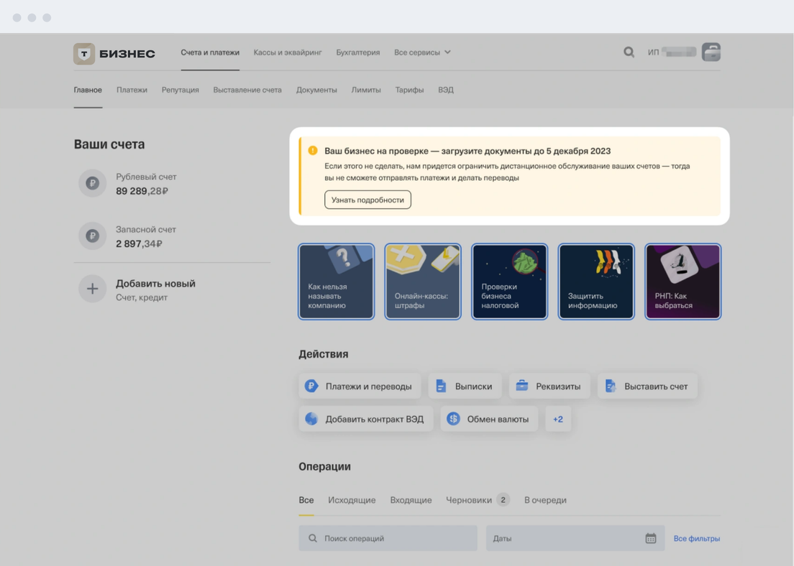Open the Онлайн-кассы: штрафы story card
Image resolution: width=794 pixels, height=566 pixels.
tap(423, 282)
